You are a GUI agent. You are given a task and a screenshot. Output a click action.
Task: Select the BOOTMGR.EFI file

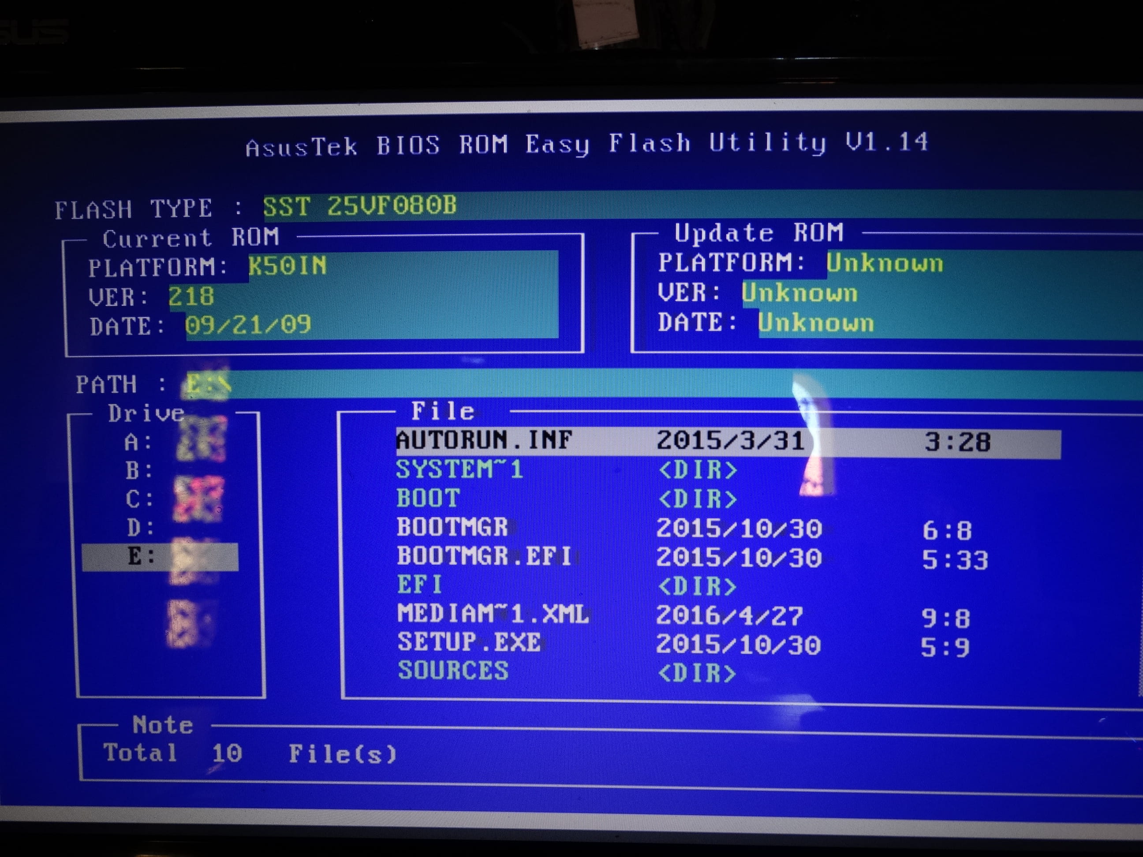(484, 557)
